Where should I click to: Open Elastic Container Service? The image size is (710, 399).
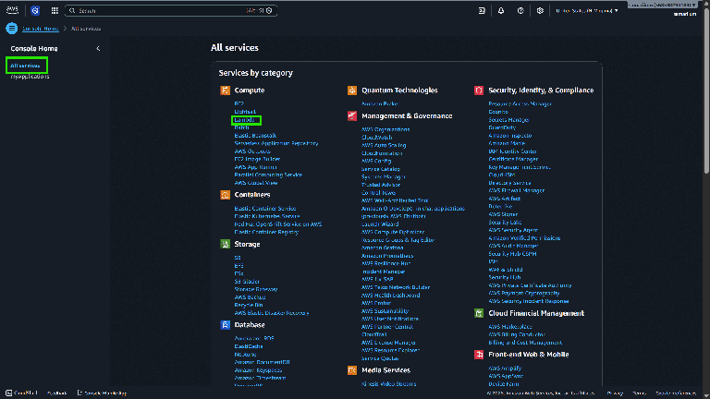265,209
